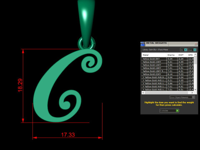Click the 17.33 width dimension label
The width and height of the screenshot is (200, 150).
(68, 135)
